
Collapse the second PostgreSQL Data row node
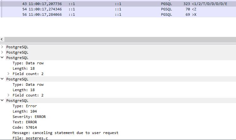[x=2, y=79]
